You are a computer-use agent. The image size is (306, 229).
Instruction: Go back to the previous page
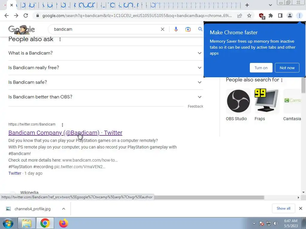7,16
